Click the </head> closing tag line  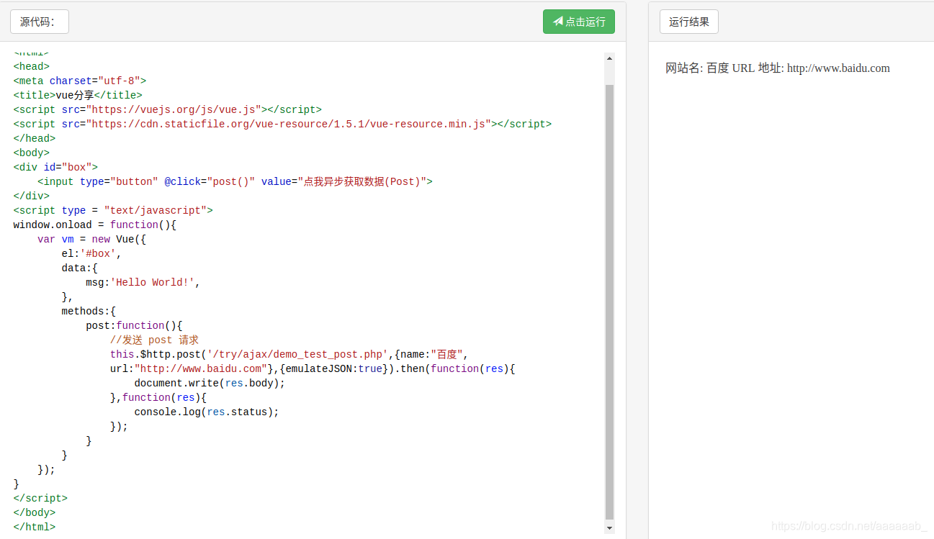click(34, 138)
